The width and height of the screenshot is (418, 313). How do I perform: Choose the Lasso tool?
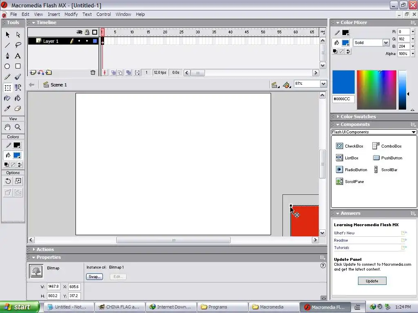click(x=18, y=45)
